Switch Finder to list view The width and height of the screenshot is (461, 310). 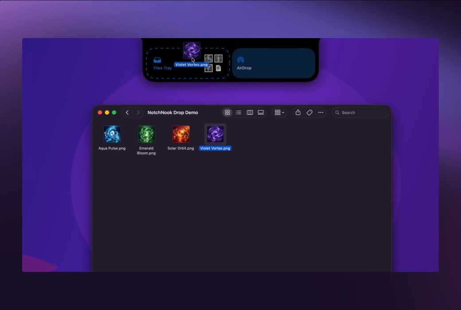pyautogui.click(x=238, y=112)
